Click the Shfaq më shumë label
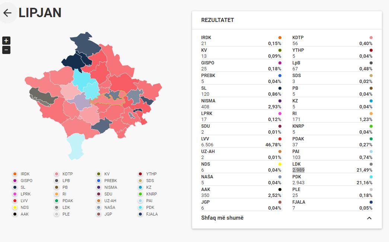The height and width of the screenshot is (242, 389). point(222,218)
